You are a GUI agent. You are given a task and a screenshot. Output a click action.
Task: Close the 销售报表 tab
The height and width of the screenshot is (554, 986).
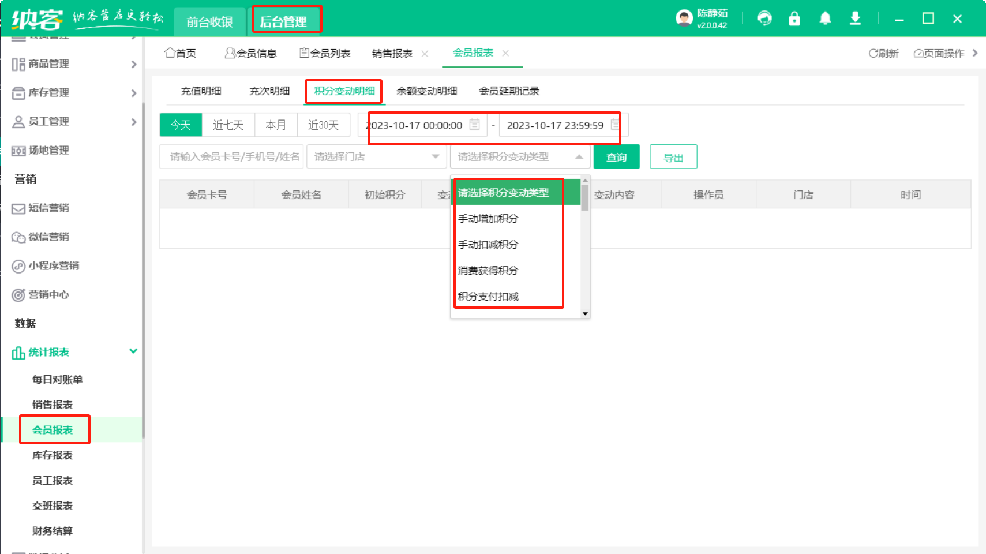(425, 54)
